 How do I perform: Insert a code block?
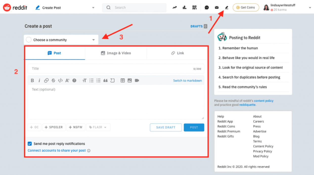click(113, 80)
